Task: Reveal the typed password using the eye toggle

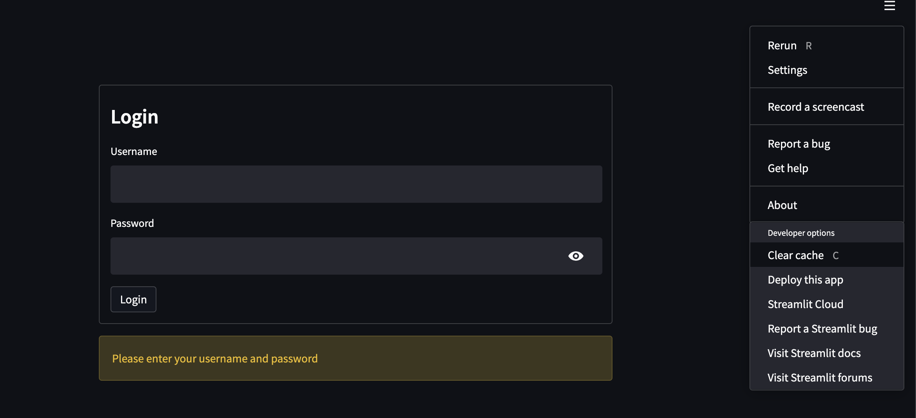Action: (576, 256)
